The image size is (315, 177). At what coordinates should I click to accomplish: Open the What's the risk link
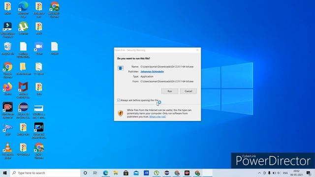point(157,117)
